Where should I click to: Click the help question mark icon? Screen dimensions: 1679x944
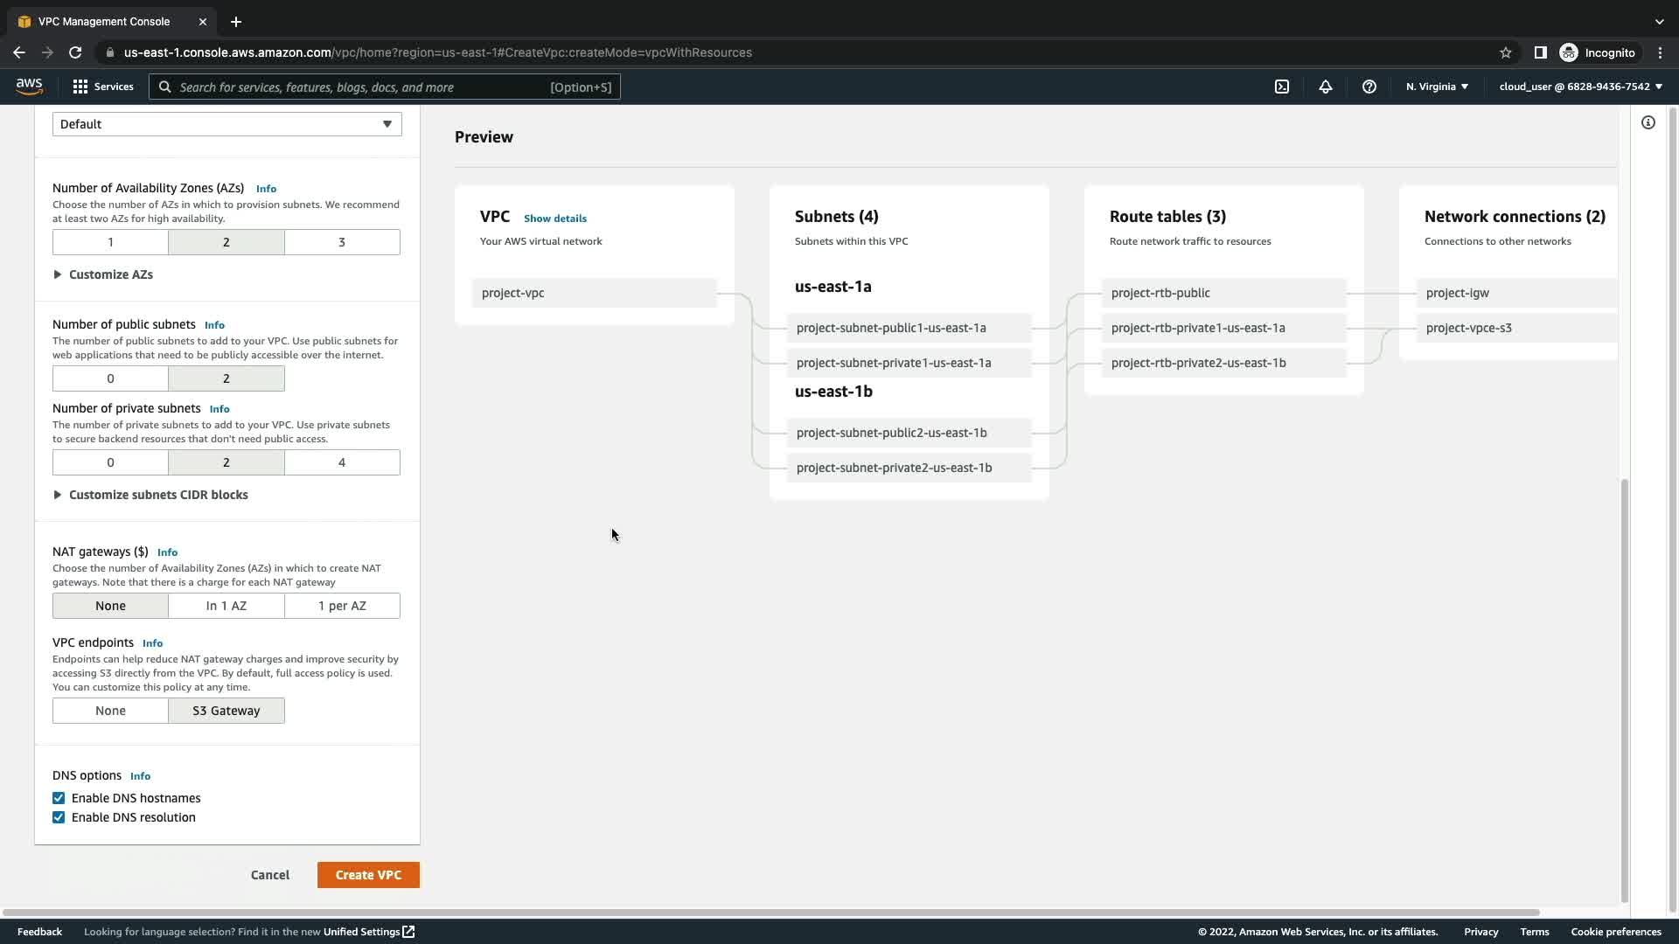click(x=1369, y=87)
